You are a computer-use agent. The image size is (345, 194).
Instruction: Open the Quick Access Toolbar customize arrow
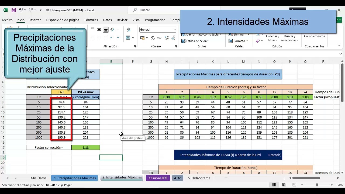[40, 10]
